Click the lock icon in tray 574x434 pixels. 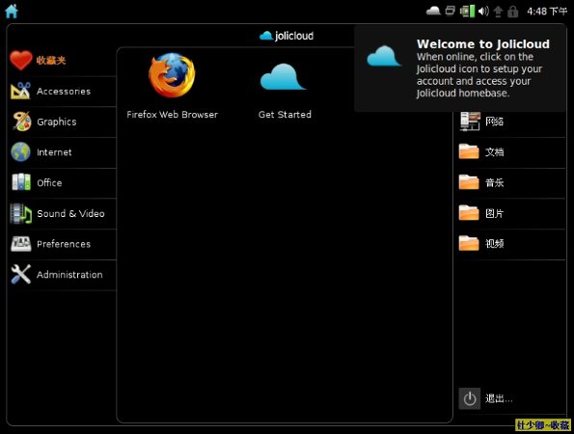(x=513, y=12)
